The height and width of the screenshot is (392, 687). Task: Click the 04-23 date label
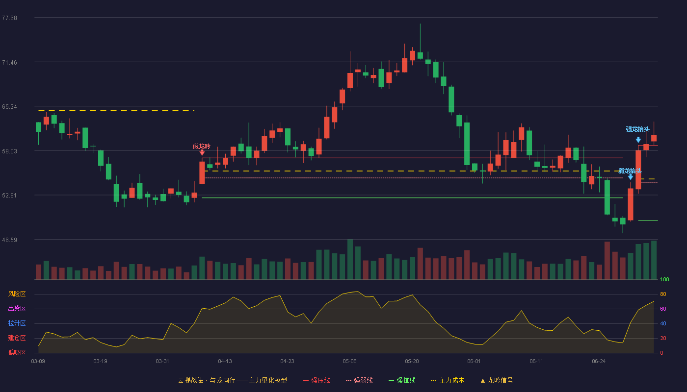[287, 361]
